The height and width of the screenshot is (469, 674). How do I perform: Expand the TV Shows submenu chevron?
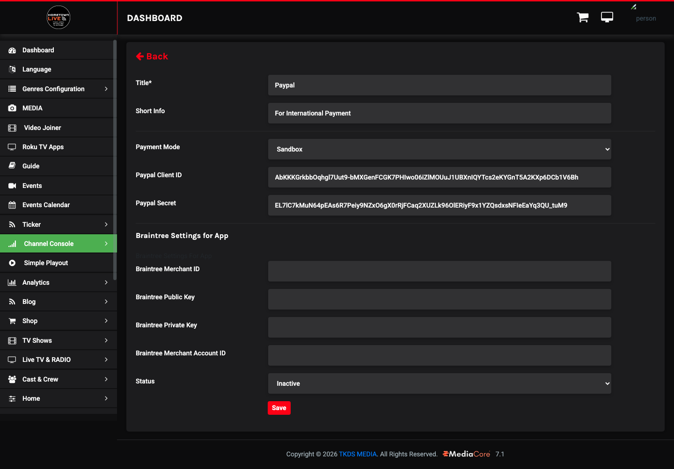106,340
